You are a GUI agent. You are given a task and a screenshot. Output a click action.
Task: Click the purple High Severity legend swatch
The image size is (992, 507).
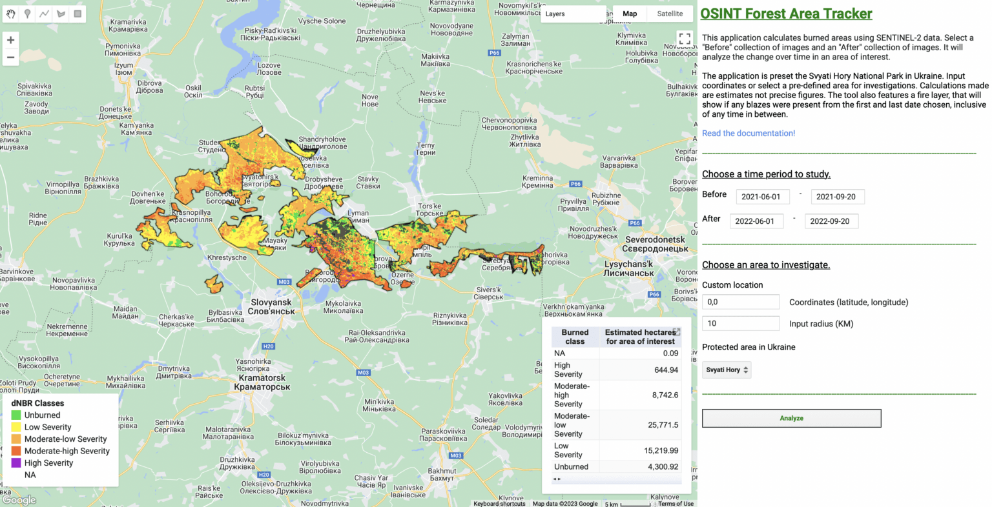16,462
